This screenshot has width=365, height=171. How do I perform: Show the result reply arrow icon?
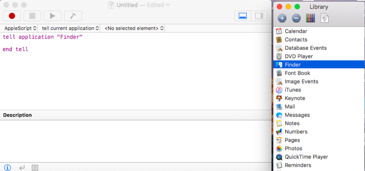click(22, 167)
